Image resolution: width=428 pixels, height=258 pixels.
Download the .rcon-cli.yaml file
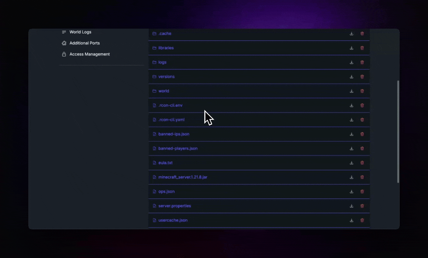point(352,120)
